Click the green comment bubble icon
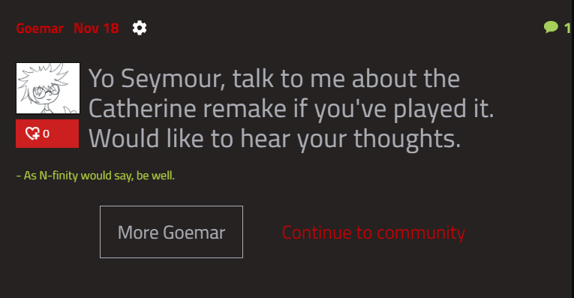 tap(551, 27)
